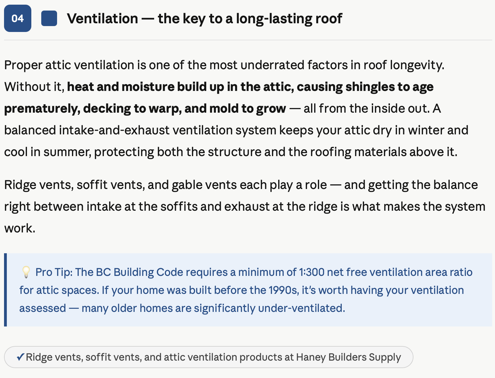Click the checkmark icon in the products pill
495x378 pixels.
20,357
